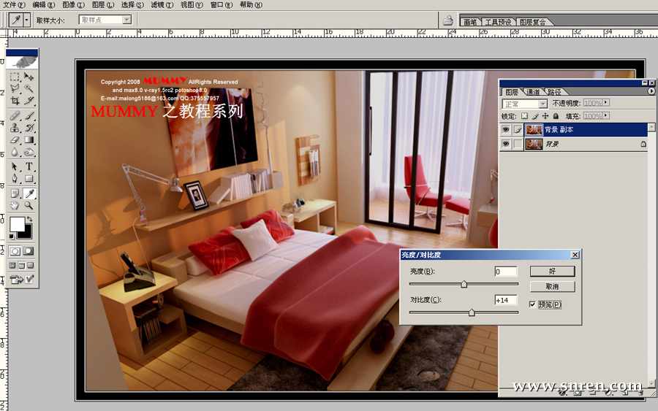Image resolution: width=658 pixels, height=411 pixels.
Task: Click the 好 OK button
Action: 552,271
